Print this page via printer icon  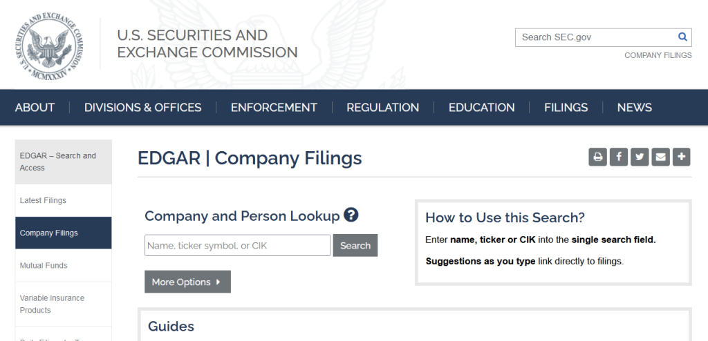pyautogui.click(x=597, y=157)
